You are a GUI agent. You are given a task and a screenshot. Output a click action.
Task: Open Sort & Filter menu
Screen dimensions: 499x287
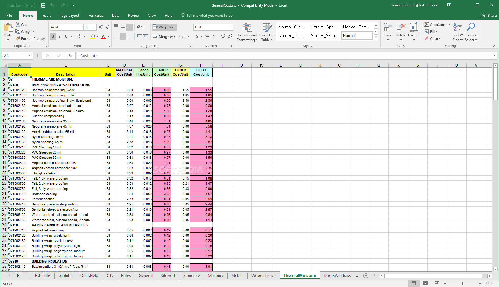(x=457, y=32)
